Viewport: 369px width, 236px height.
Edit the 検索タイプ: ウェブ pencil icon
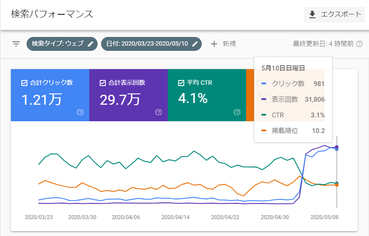90,43
